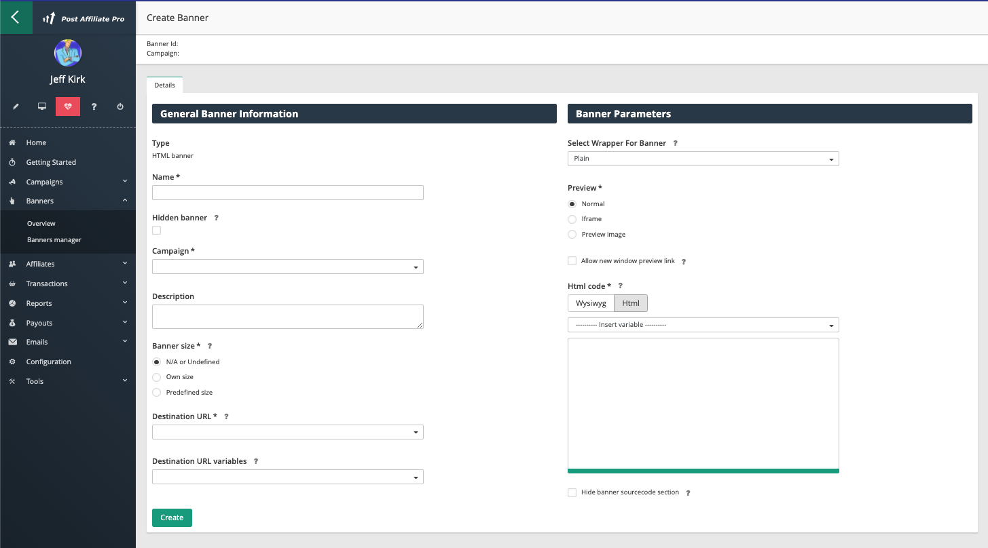Click the Create button
The image size is (988, 548).
[x=172, y=517]
